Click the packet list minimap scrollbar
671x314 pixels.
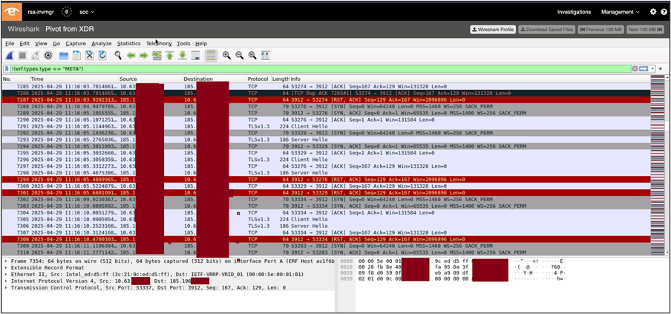pyautogui.click(x=658, y=166)
